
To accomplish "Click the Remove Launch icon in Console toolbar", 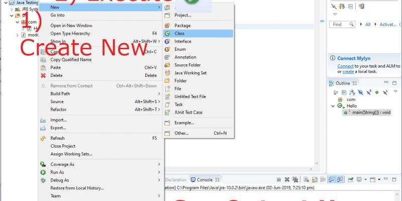I will [287, 180].
